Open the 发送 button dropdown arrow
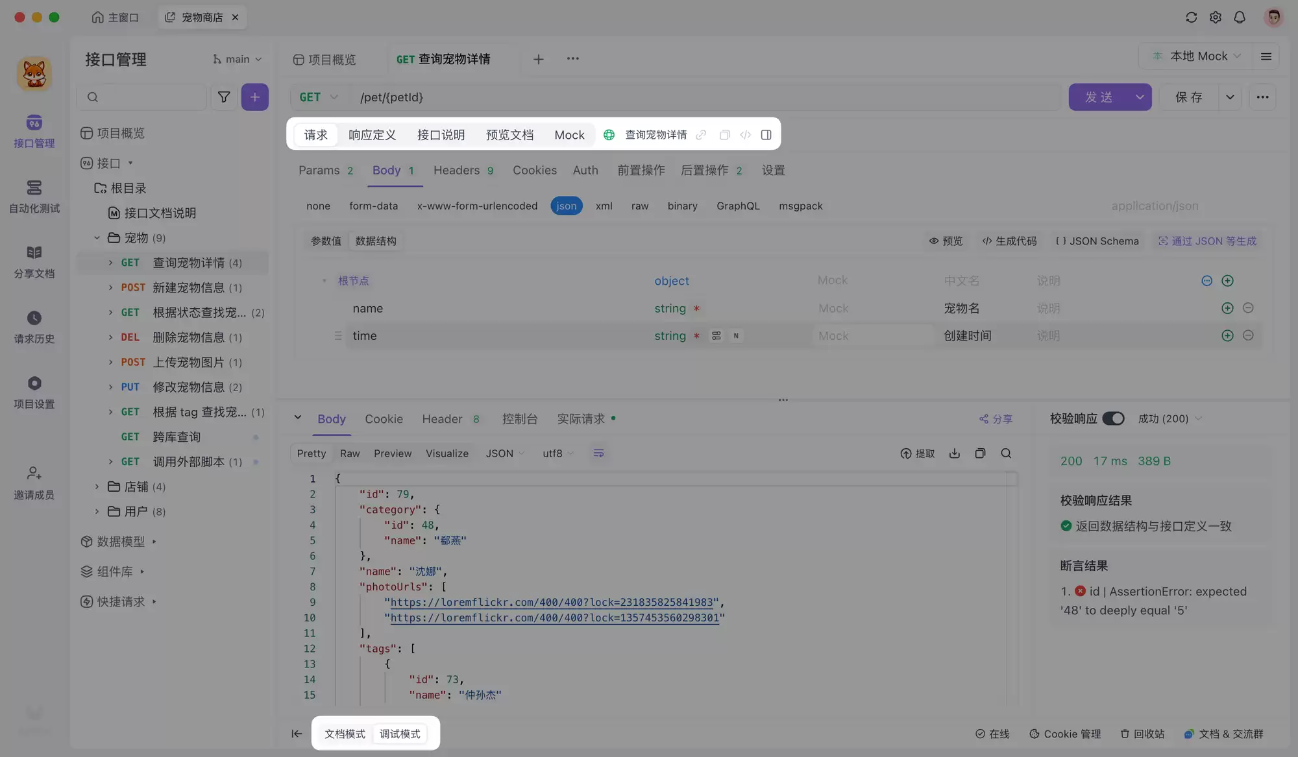1298x757 pixels. tap(1140, 97)
